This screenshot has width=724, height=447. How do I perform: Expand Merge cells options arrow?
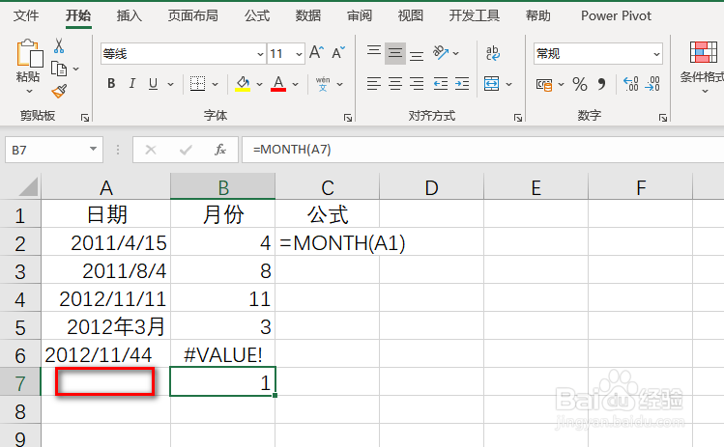[x=508, y=84]
